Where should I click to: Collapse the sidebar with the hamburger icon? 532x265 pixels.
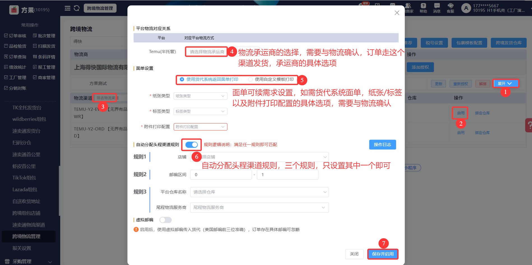click(68, 8)
